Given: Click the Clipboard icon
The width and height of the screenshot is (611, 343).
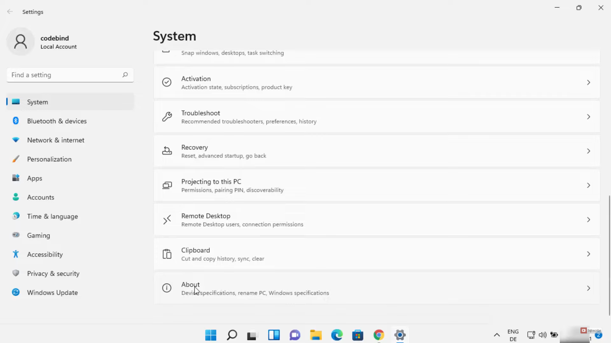Looking at the screenshot, I should pyautogui.click(x=167, y=254).
